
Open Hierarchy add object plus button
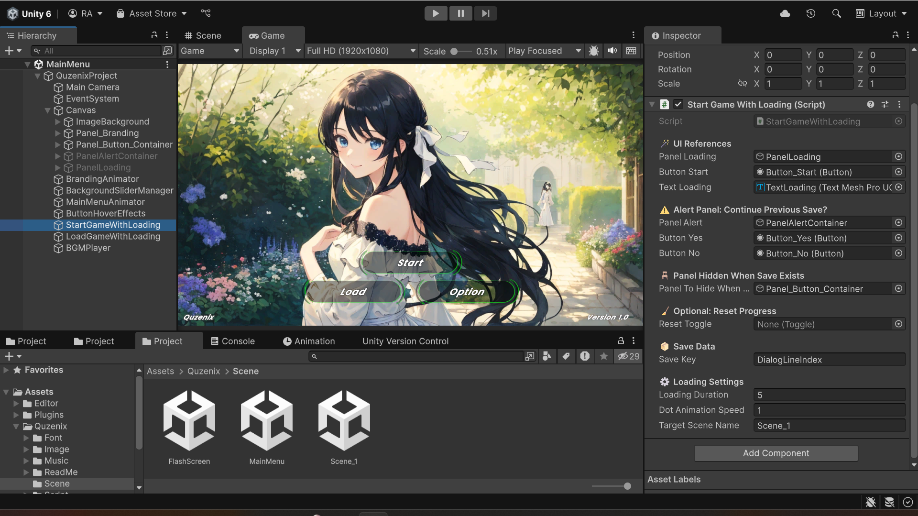(12, 51)
